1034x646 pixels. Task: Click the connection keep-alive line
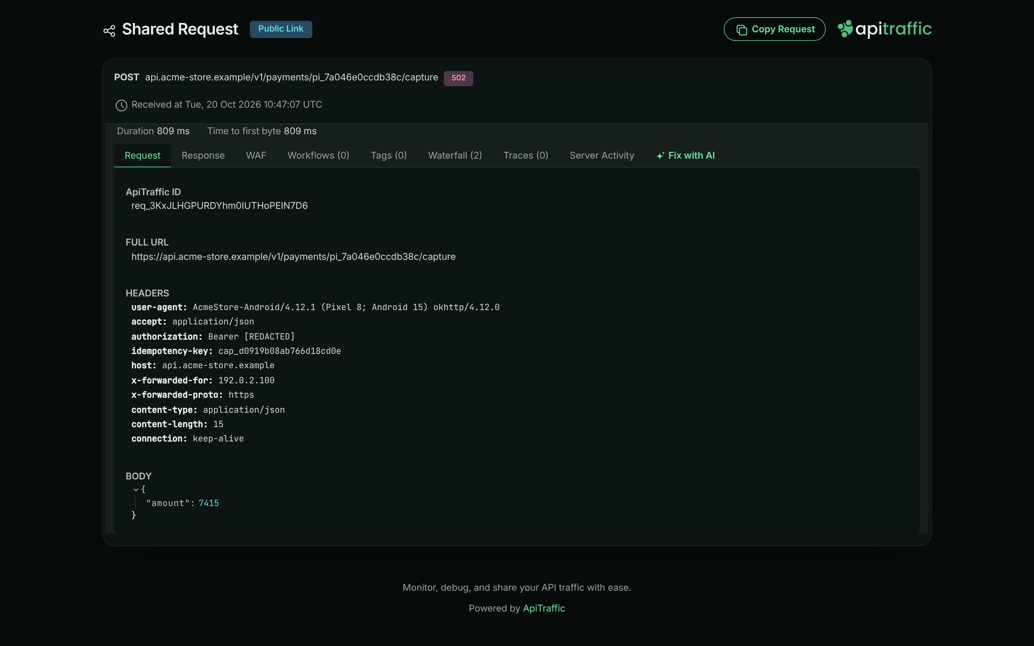(x=187, y=439)
